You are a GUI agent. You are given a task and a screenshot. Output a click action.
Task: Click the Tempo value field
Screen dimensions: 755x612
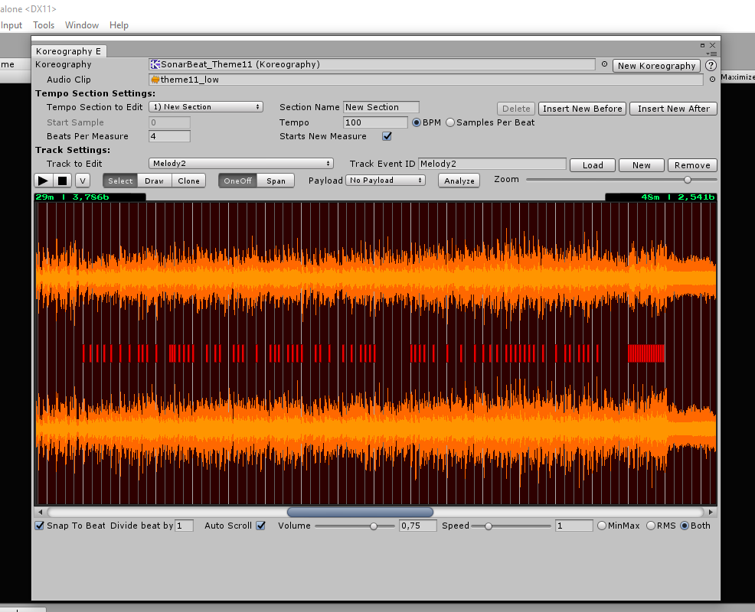tap(375, 122)
